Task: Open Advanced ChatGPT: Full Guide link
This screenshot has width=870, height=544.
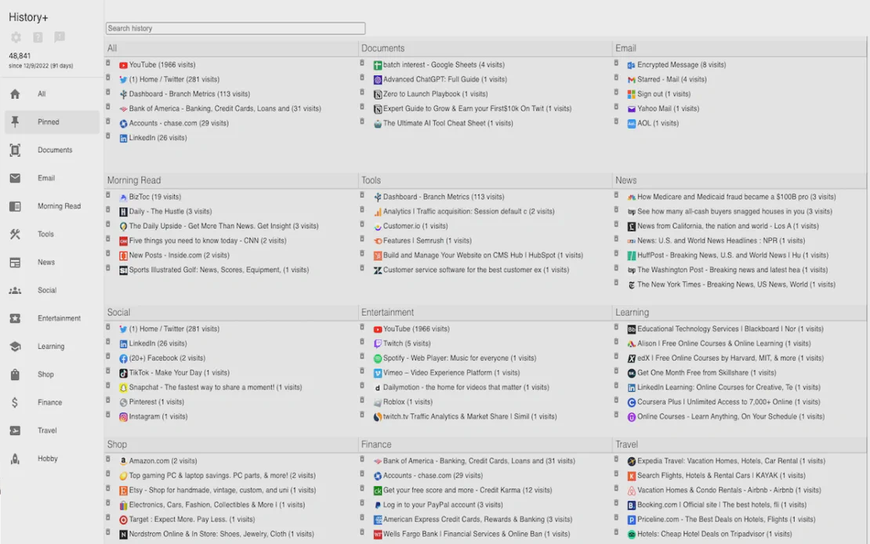Action: point(445,79)
